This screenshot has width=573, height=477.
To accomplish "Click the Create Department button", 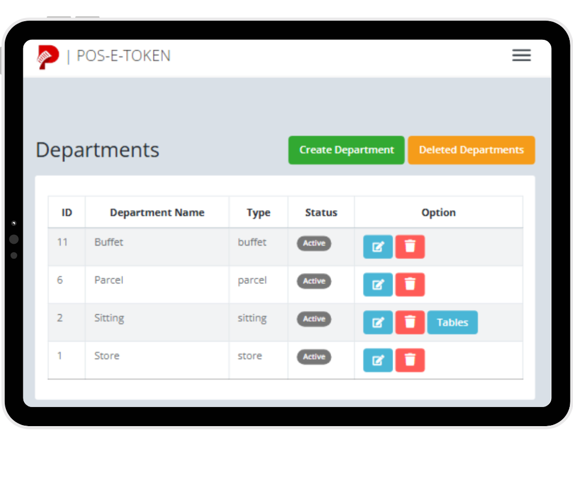I will (x=346, y=150).
